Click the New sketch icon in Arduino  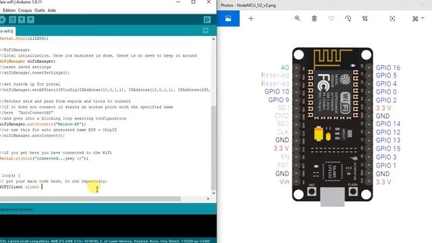coord(12,20)
